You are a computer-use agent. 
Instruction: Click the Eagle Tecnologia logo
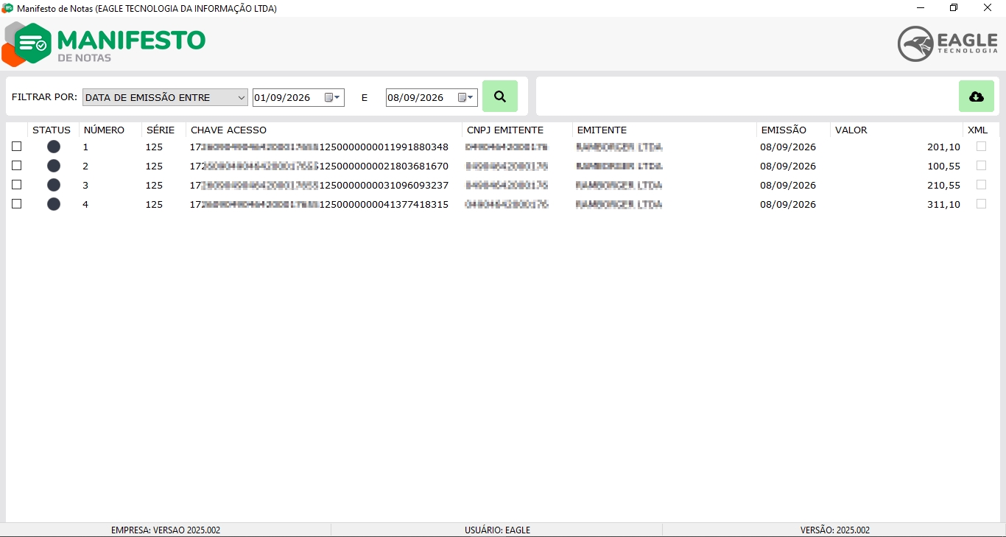[x=948, y=44]
